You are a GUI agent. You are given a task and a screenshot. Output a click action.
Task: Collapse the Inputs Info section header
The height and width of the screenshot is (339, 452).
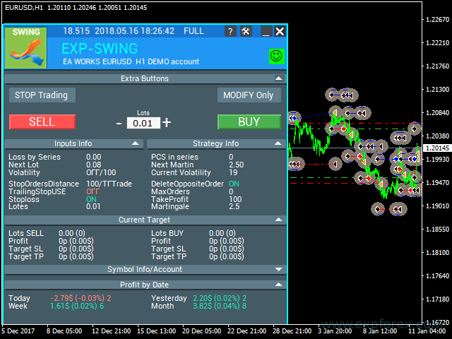(136, 143)
